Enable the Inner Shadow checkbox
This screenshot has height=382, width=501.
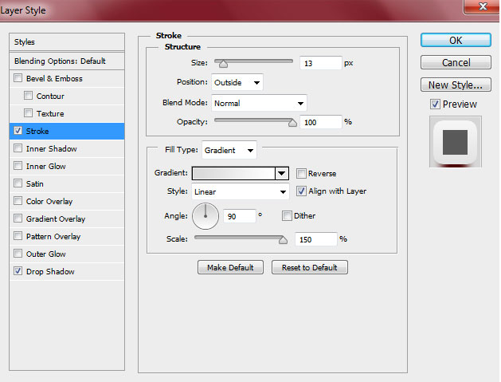(18, 148)
